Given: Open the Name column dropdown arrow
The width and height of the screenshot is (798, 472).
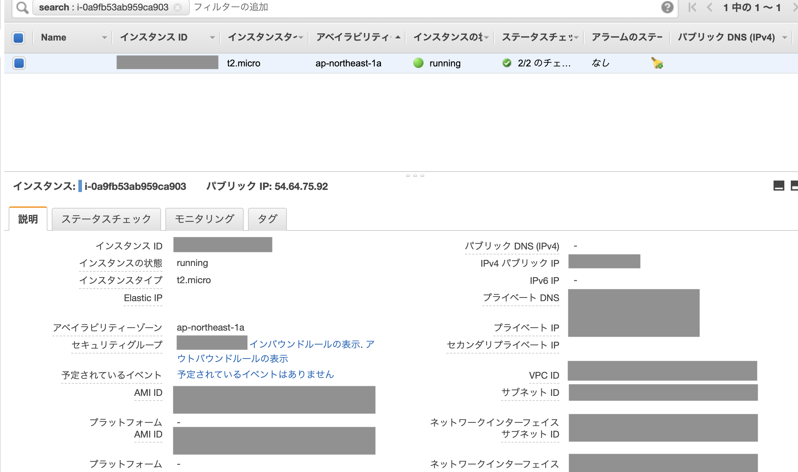Looking at the screenshot, I should (104, 37).
